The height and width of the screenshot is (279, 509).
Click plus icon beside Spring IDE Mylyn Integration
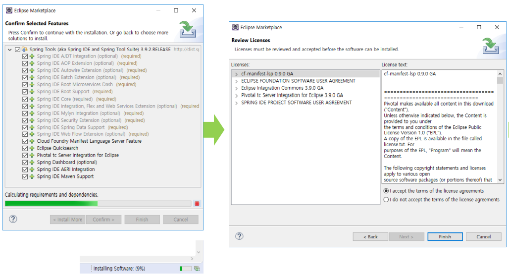coord(32,113)
